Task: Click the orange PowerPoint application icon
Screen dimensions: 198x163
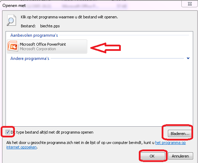Action: coord(12,46)
